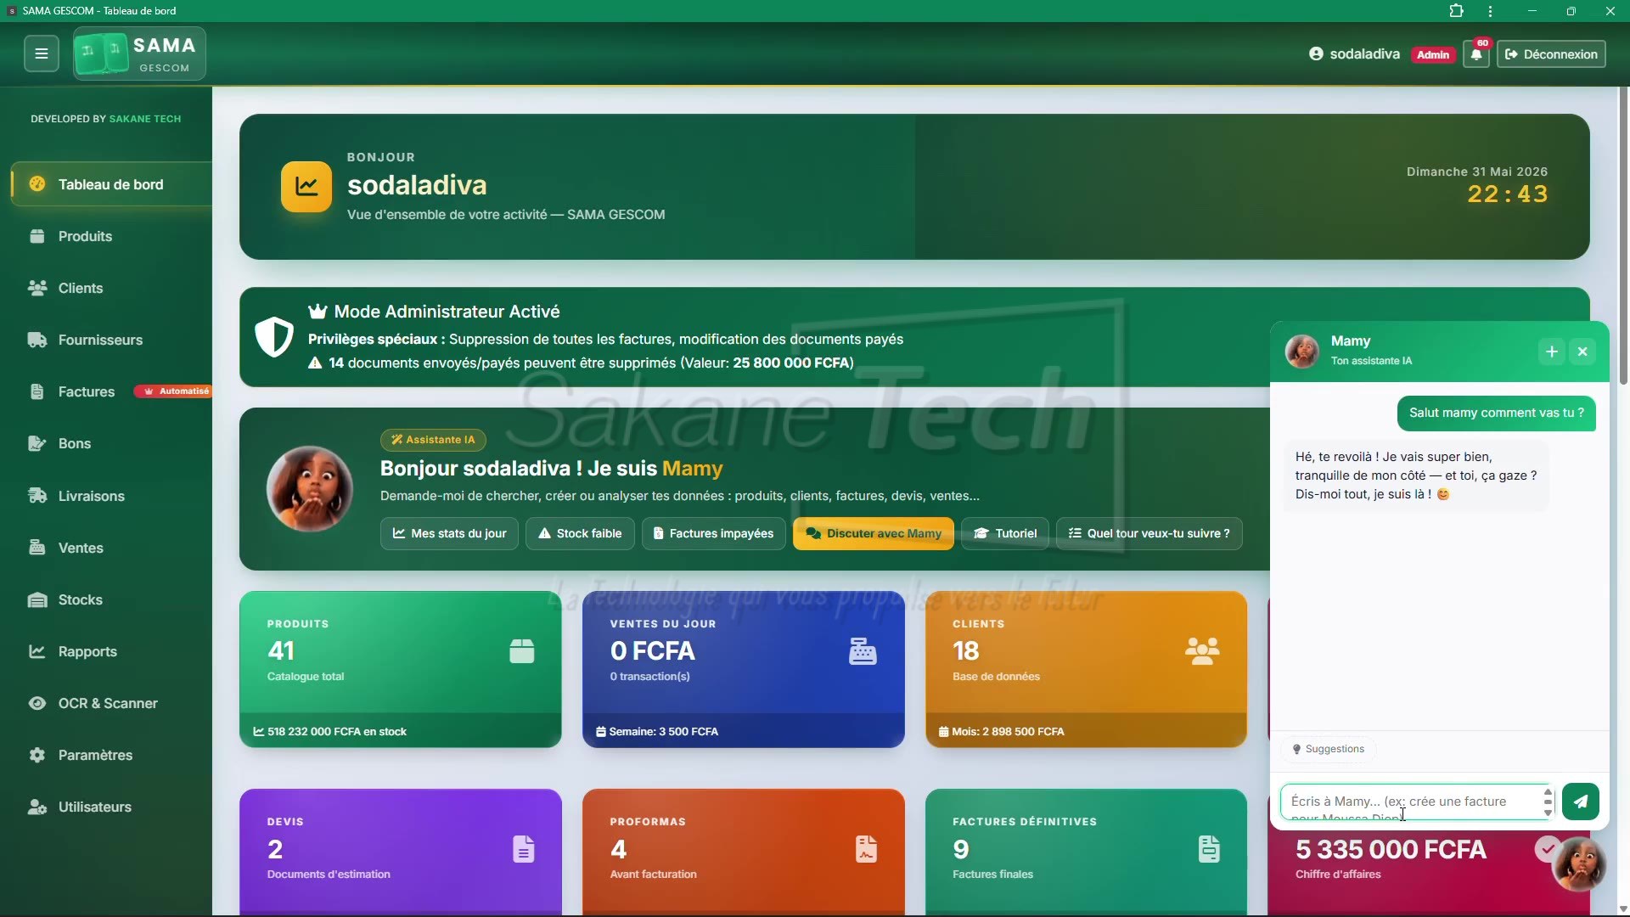The width and height of the screenshot is (1630, 917).
Task: Start new chat with plus icon
Action: click(1552, 352)
